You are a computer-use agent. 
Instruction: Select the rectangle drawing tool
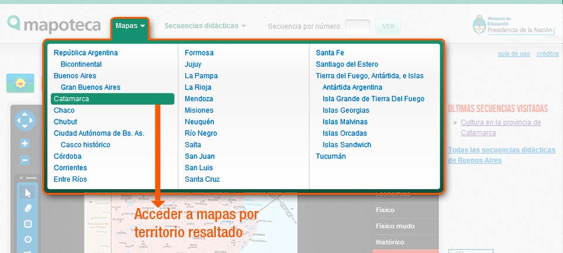point(28,224)
